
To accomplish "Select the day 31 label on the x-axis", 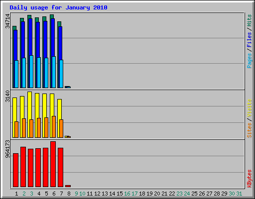I will 239,194.
